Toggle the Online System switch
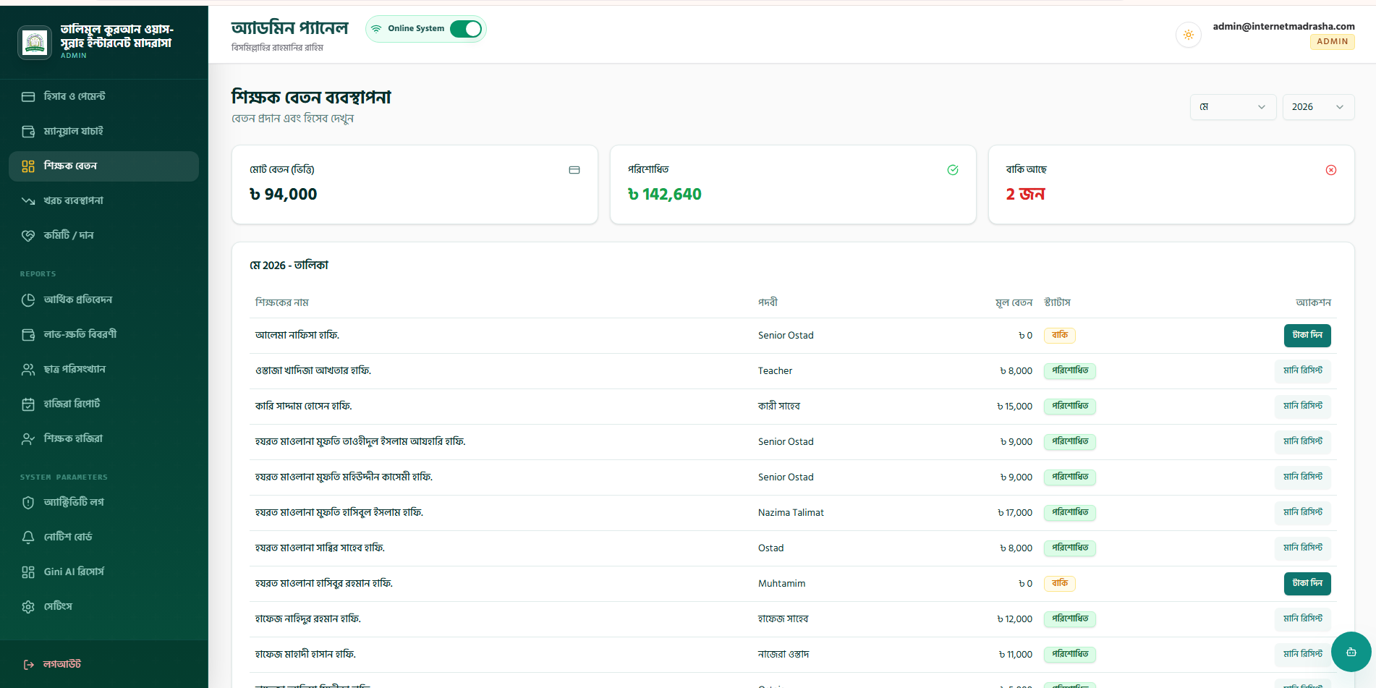This screenshot has height=688, width=1376. [466, 29]
